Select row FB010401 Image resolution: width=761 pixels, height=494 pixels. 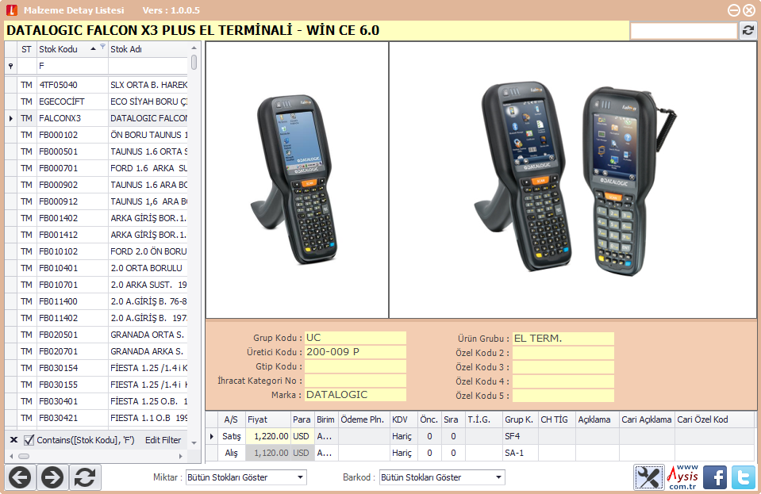point(96,268)
